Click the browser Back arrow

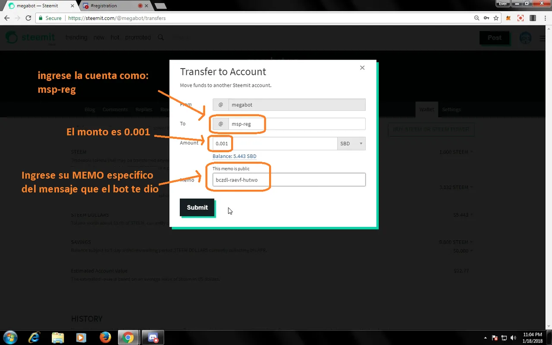[7, 18]
